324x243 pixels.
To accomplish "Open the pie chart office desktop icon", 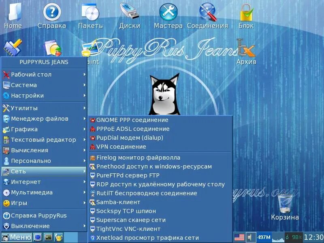I will (52, 47).
